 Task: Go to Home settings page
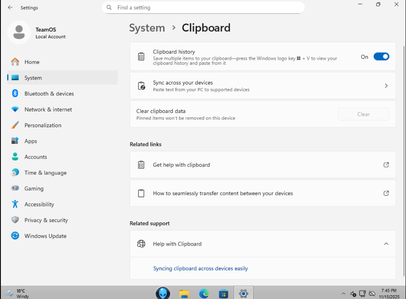point(62,62)
